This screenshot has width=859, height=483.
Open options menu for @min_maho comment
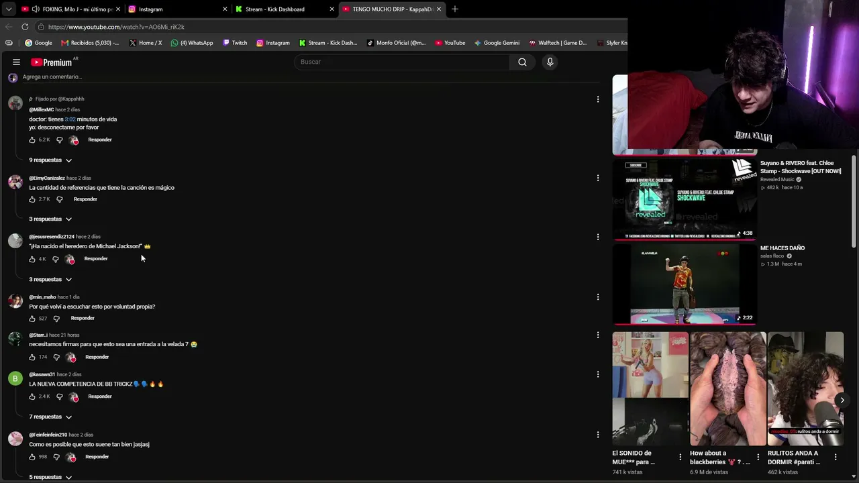(598, 297)
